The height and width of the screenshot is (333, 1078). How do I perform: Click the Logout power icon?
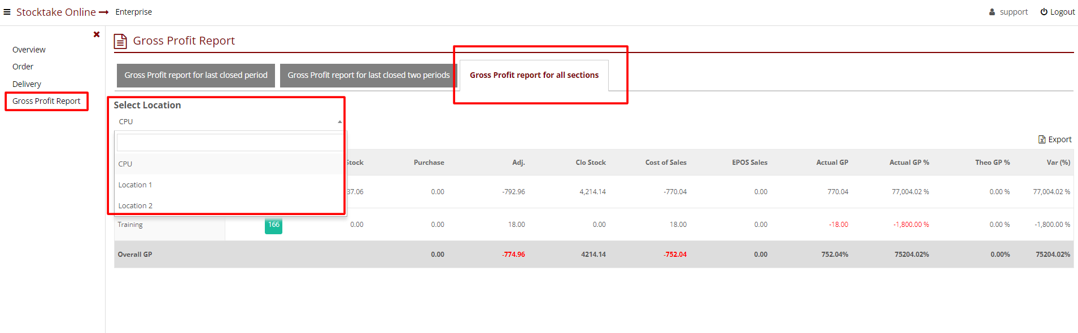pyautogui.click(x=1044, y=12)
